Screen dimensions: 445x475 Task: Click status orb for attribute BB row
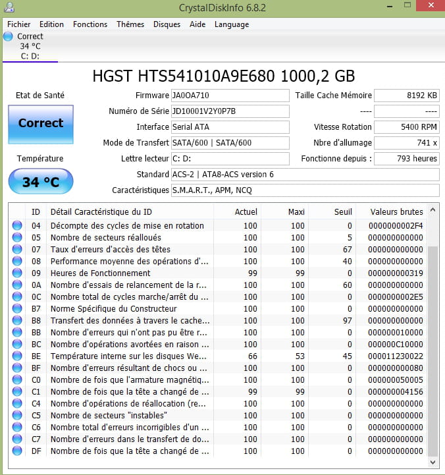[17, 332]
